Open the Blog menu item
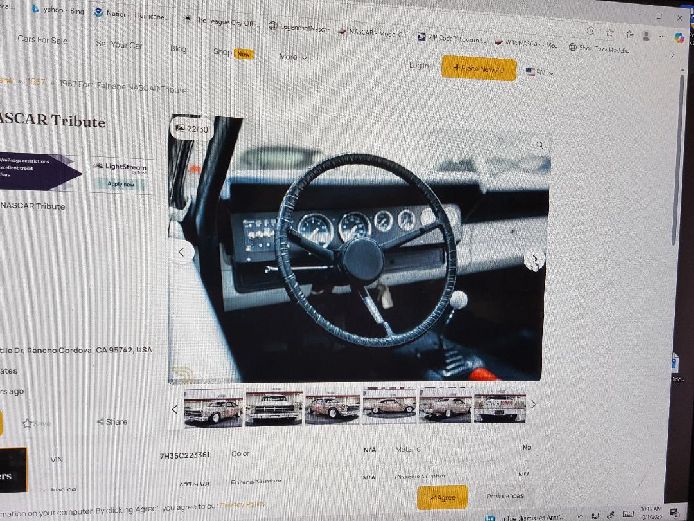The image size is (694, 521). [x=179, y=49]
